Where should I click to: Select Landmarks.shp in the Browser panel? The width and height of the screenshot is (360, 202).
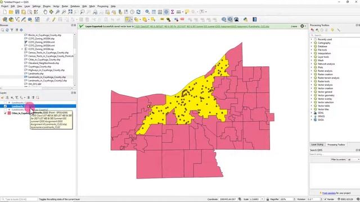[35, 74]
